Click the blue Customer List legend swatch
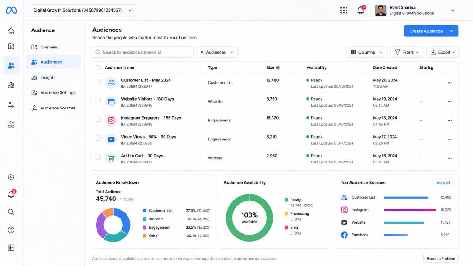The image size is (473, 266). [x=145, y=211]
